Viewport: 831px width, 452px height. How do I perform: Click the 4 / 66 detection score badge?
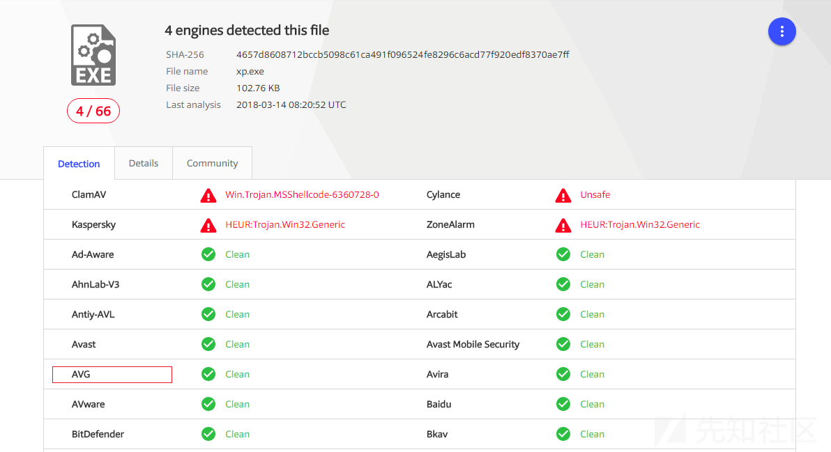[x=93, y=111]
